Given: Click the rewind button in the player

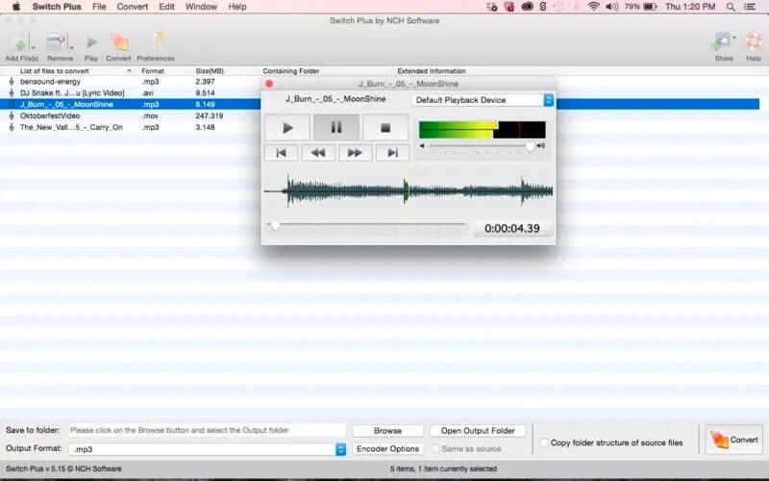Looking at the screenshot, I should click(x=318, y=153).
